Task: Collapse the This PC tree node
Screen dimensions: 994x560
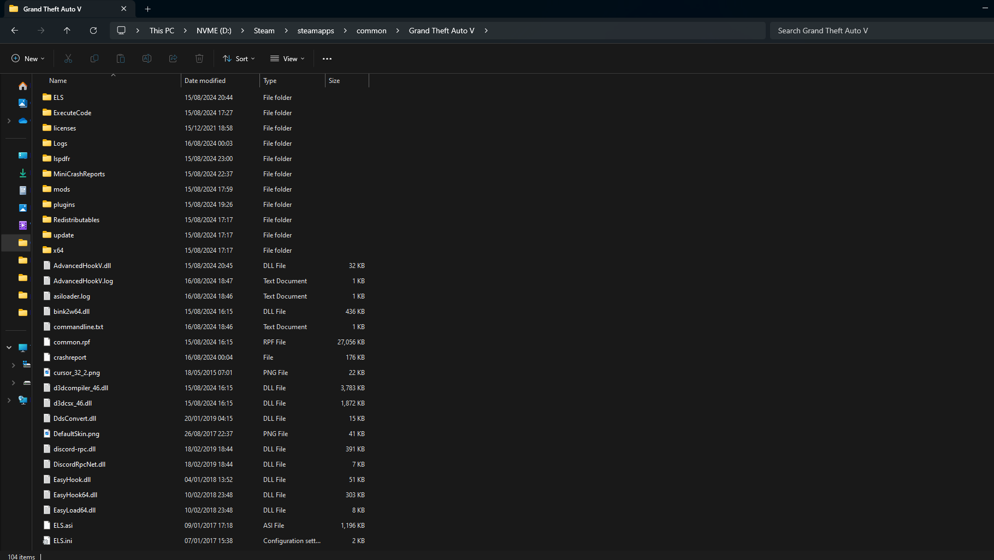Action: pos(9,348)
